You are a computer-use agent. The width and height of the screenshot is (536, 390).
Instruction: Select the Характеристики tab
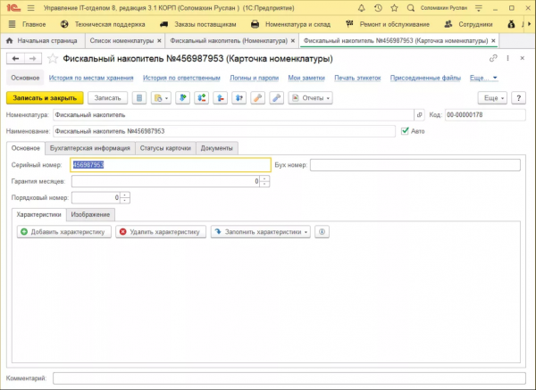39,215
